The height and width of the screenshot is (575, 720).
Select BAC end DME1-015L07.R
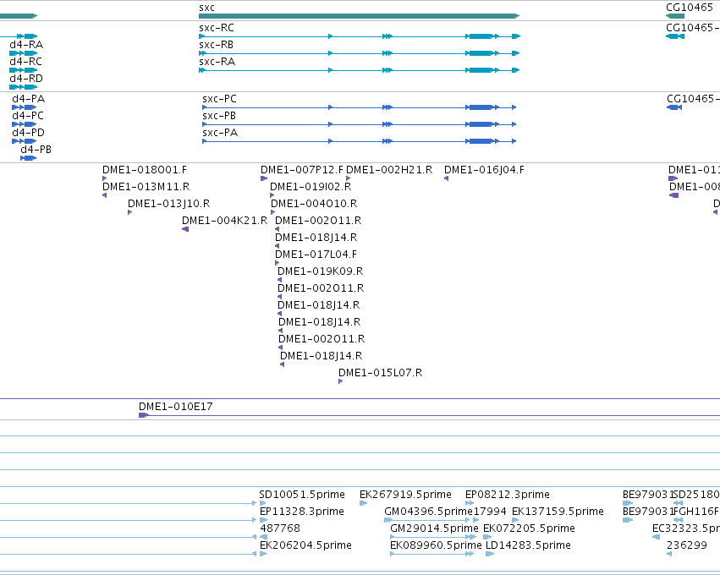point(380,373)
